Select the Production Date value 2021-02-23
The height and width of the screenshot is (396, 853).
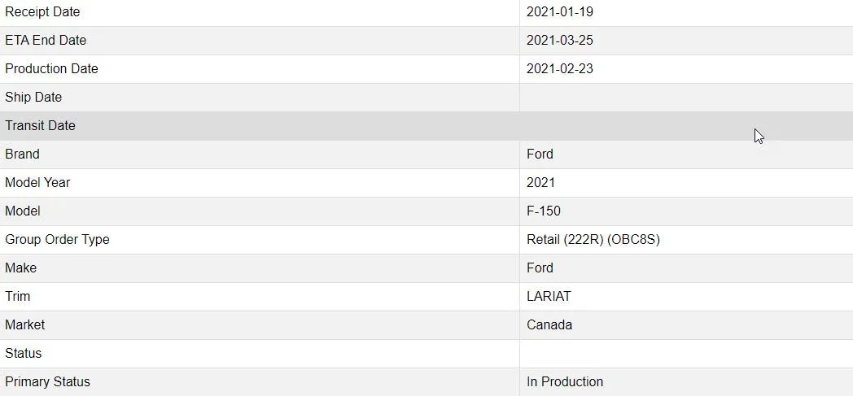[x=560, y=69]
